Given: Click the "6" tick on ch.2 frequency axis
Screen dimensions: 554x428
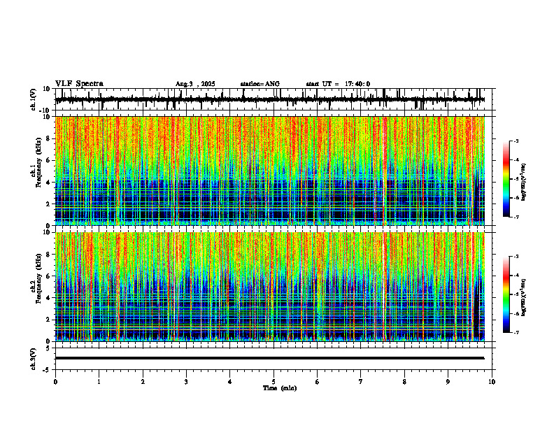Looking at the screenshot, I should click(48, 276).
